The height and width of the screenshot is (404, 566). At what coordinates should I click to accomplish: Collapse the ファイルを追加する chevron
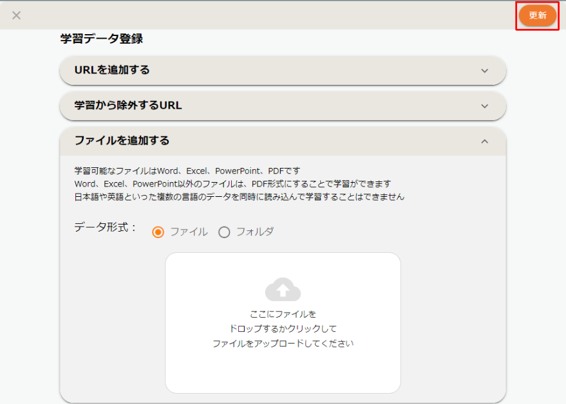coord(485,142)
